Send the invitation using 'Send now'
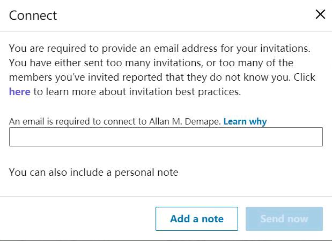Image resolution: width=332 pixels, height=241 pixels. point(284,219)
